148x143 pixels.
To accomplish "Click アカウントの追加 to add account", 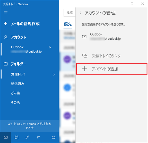I will (112, 69).
